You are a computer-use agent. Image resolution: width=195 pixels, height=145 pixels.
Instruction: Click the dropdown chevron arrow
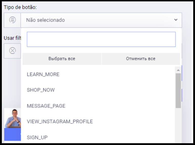pos(176,20)
